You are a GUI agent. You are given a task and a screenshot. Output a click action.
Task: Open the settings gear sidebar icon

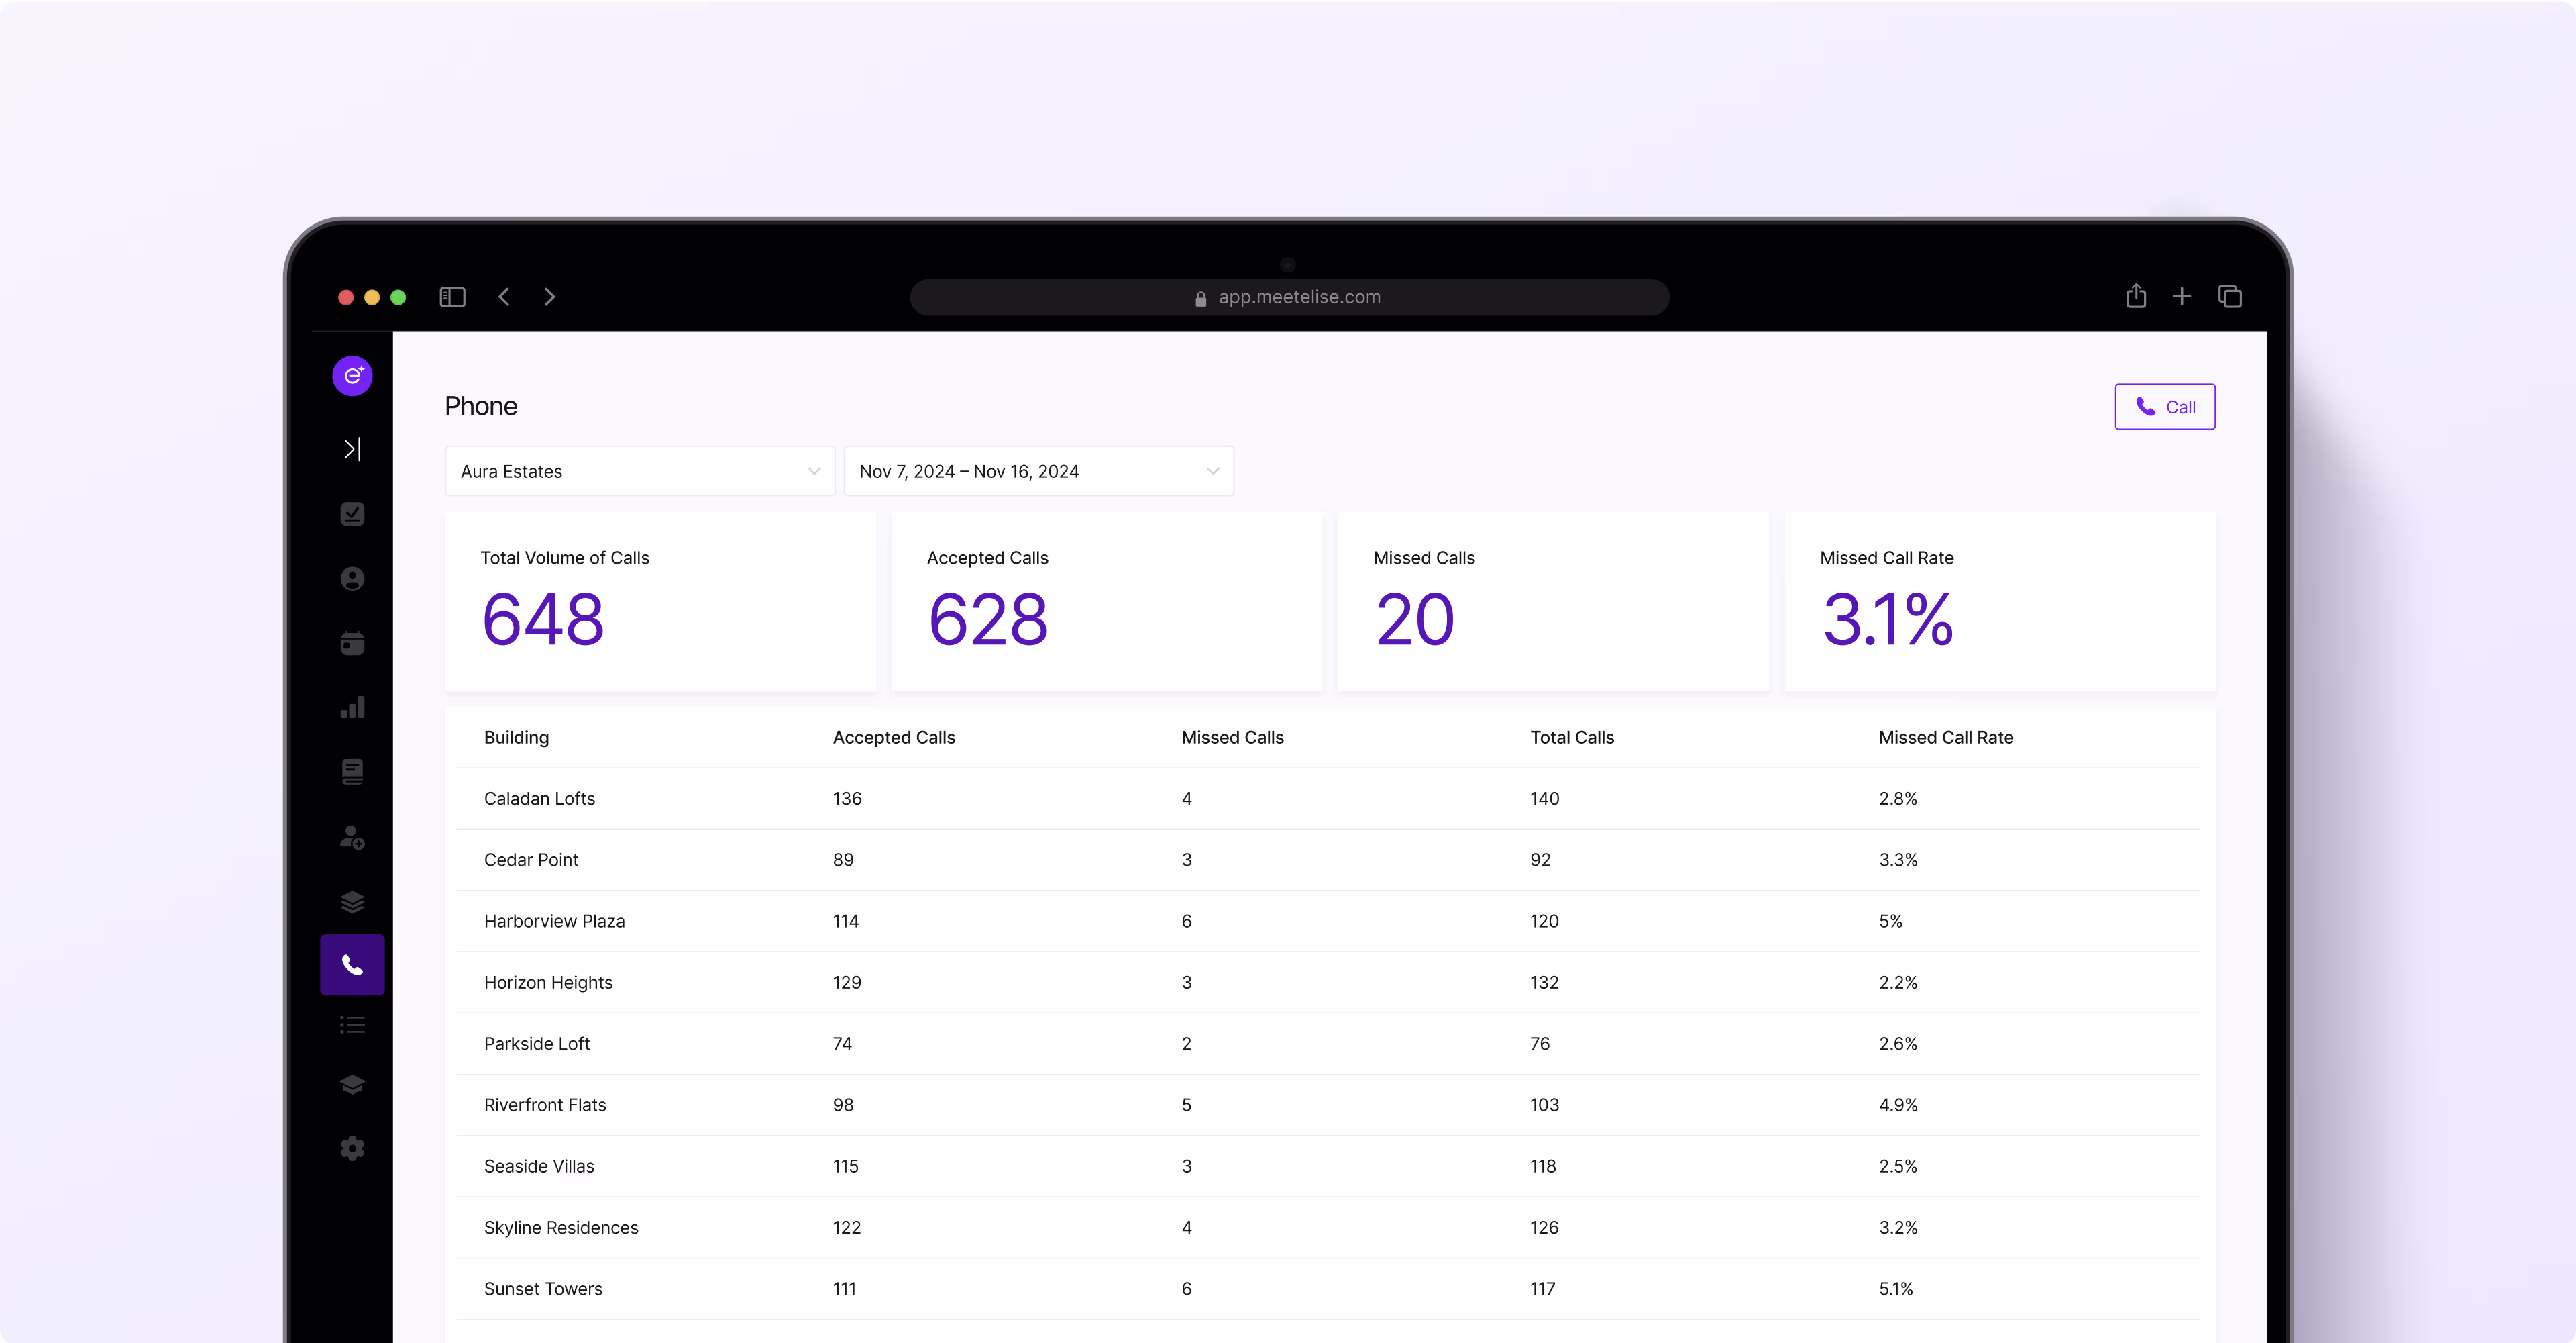point(352,1149)
